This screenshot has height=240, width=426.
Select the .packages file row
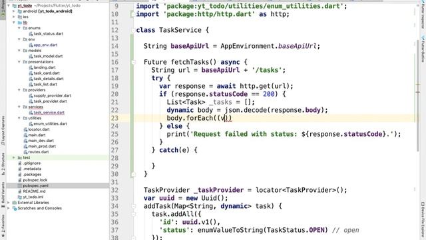click(x=58, y=175)
